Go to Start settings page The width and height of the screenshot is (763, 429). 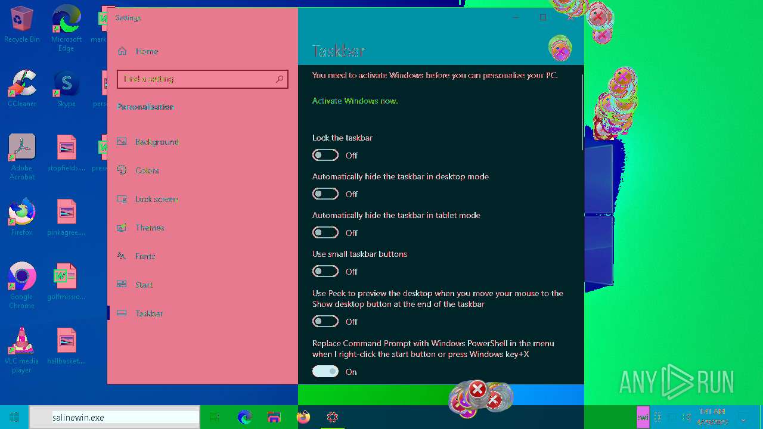[203, 285]
